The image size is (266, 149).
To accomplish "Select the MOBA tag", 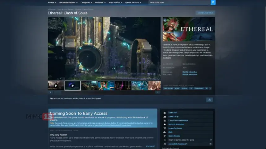I will coord(177,88).
